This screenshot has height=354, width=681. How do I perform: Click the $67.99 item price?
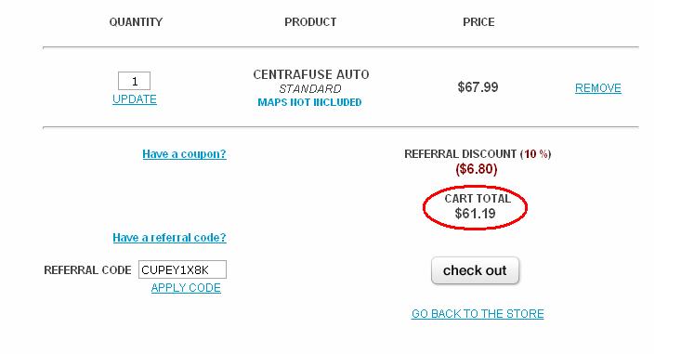point(478,87)
